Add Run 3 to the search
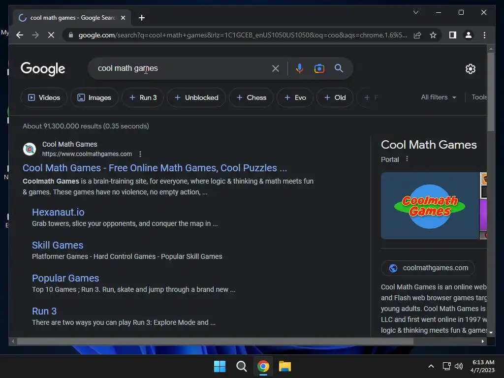This screenshot has width=504, height=378. coord(143,97)
